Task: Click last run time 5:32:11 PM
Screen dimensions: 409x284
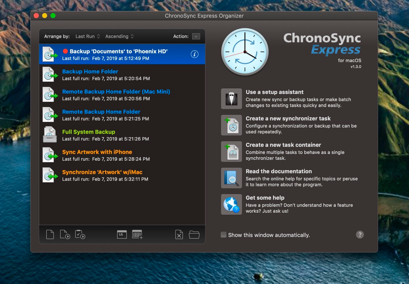Action: [x=136, y=179]
